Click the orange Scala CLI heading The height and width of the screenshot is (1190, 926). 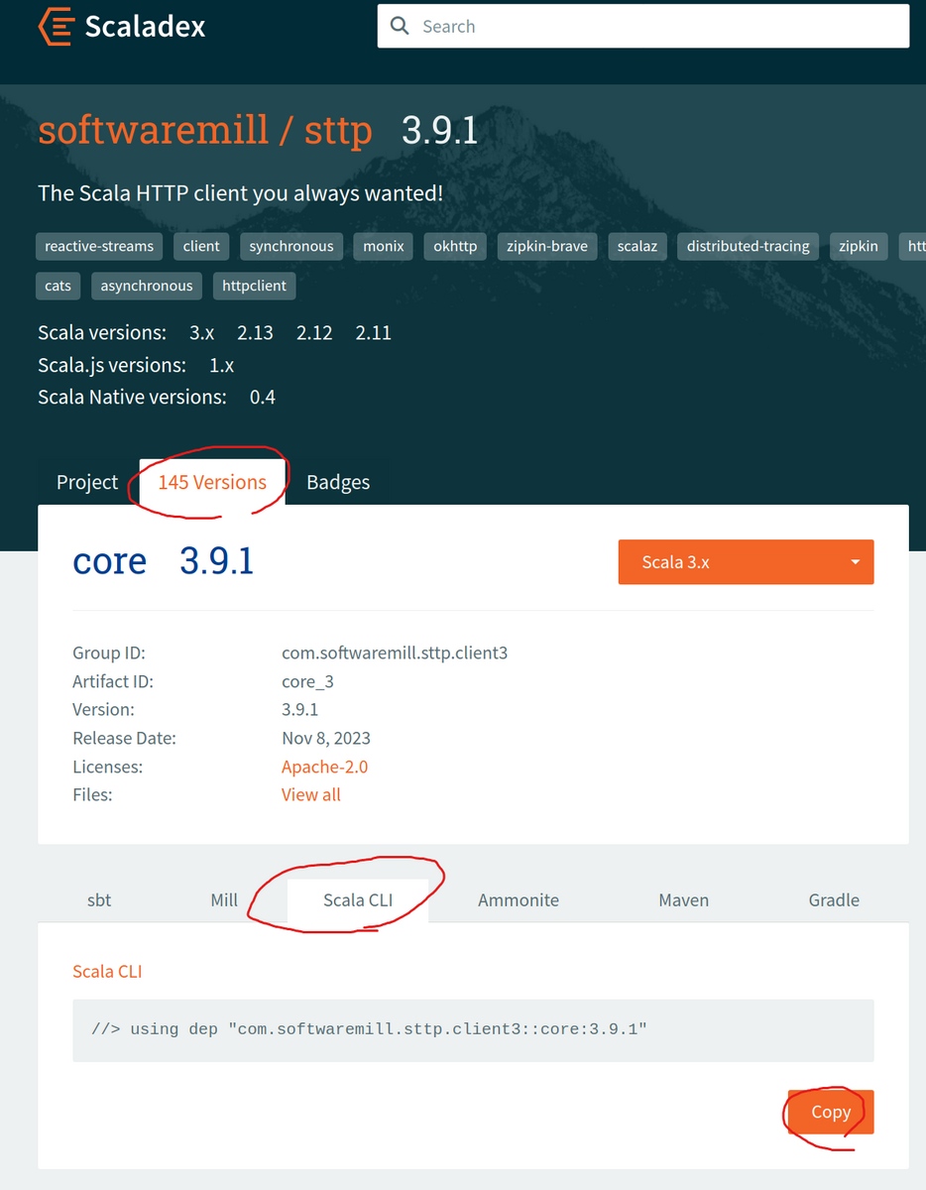tap(107, 972)
